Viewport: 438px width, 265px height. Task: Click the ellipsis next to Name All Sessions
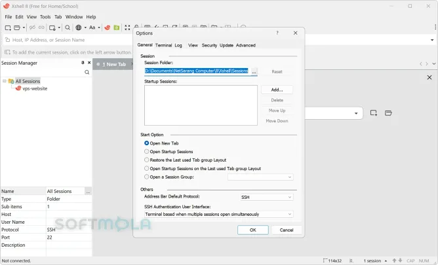[88, 192]
